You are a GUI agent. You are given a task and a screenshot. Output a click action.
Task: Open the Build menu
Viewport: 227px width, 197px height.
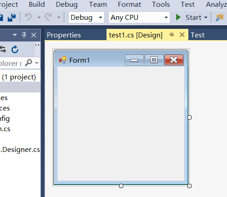37,5
